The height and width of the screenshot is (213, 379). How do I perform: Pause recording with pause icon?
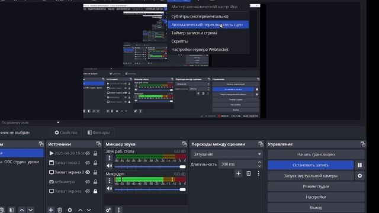(x=359, y=165)
